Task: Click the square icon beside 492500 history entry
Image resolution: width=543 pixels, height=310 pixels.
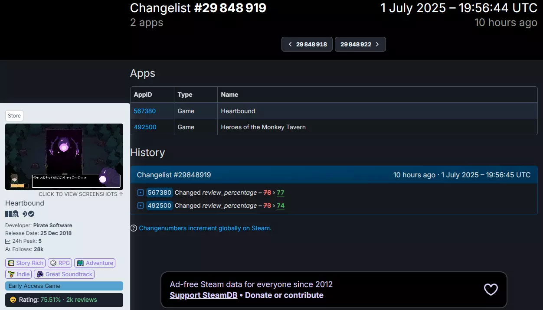Action: pyautogui.click(x=140, y=206)
